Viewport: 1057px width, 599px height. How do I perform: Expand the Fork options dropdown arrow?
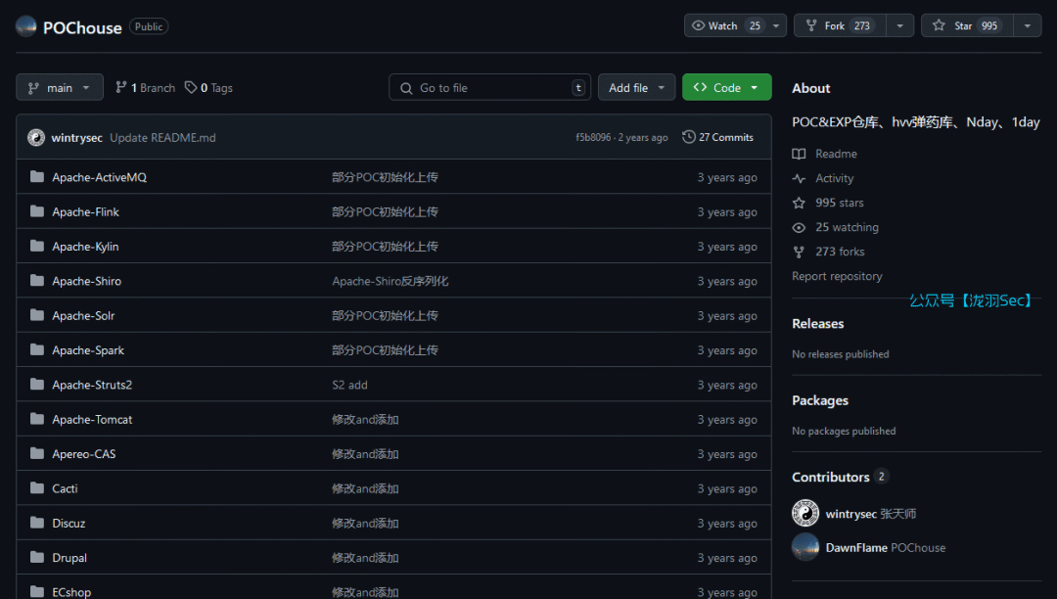[900, 25]
